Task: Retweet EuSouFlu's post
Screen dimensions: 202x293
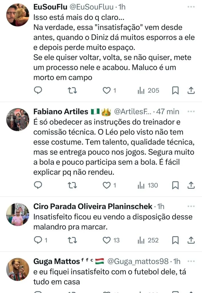Action: pos(73,91)
